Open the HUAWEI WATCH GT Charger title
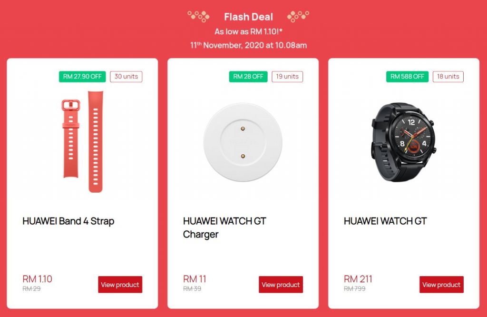Image resolution: width=487 pixels, height=317 pixels. [224, 228]
